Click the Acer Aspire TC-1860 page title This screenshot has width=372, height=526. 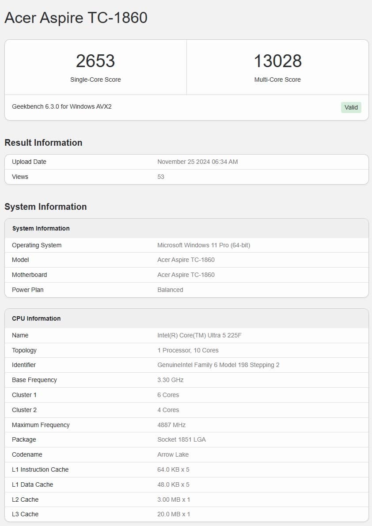pos(76,18)
